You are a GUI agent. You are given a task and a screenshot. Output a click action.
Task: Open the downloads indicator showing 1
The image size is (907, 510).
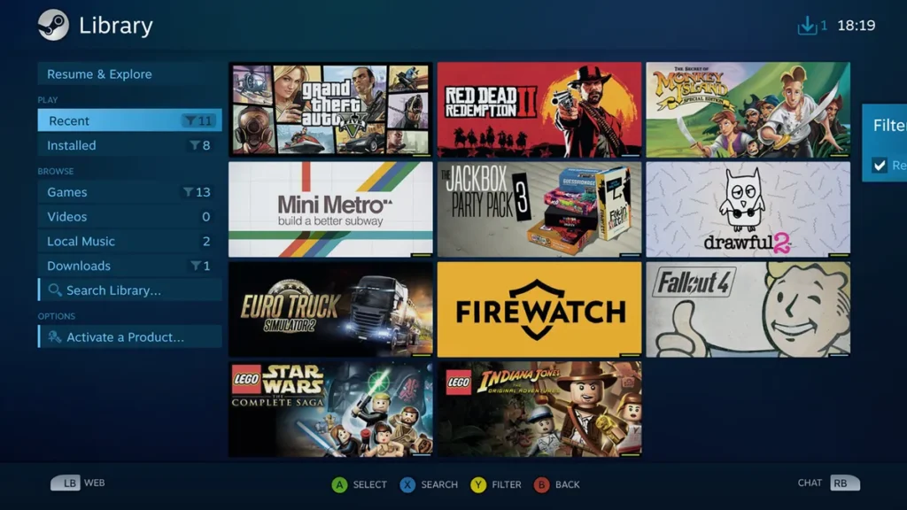pos(809,26)
